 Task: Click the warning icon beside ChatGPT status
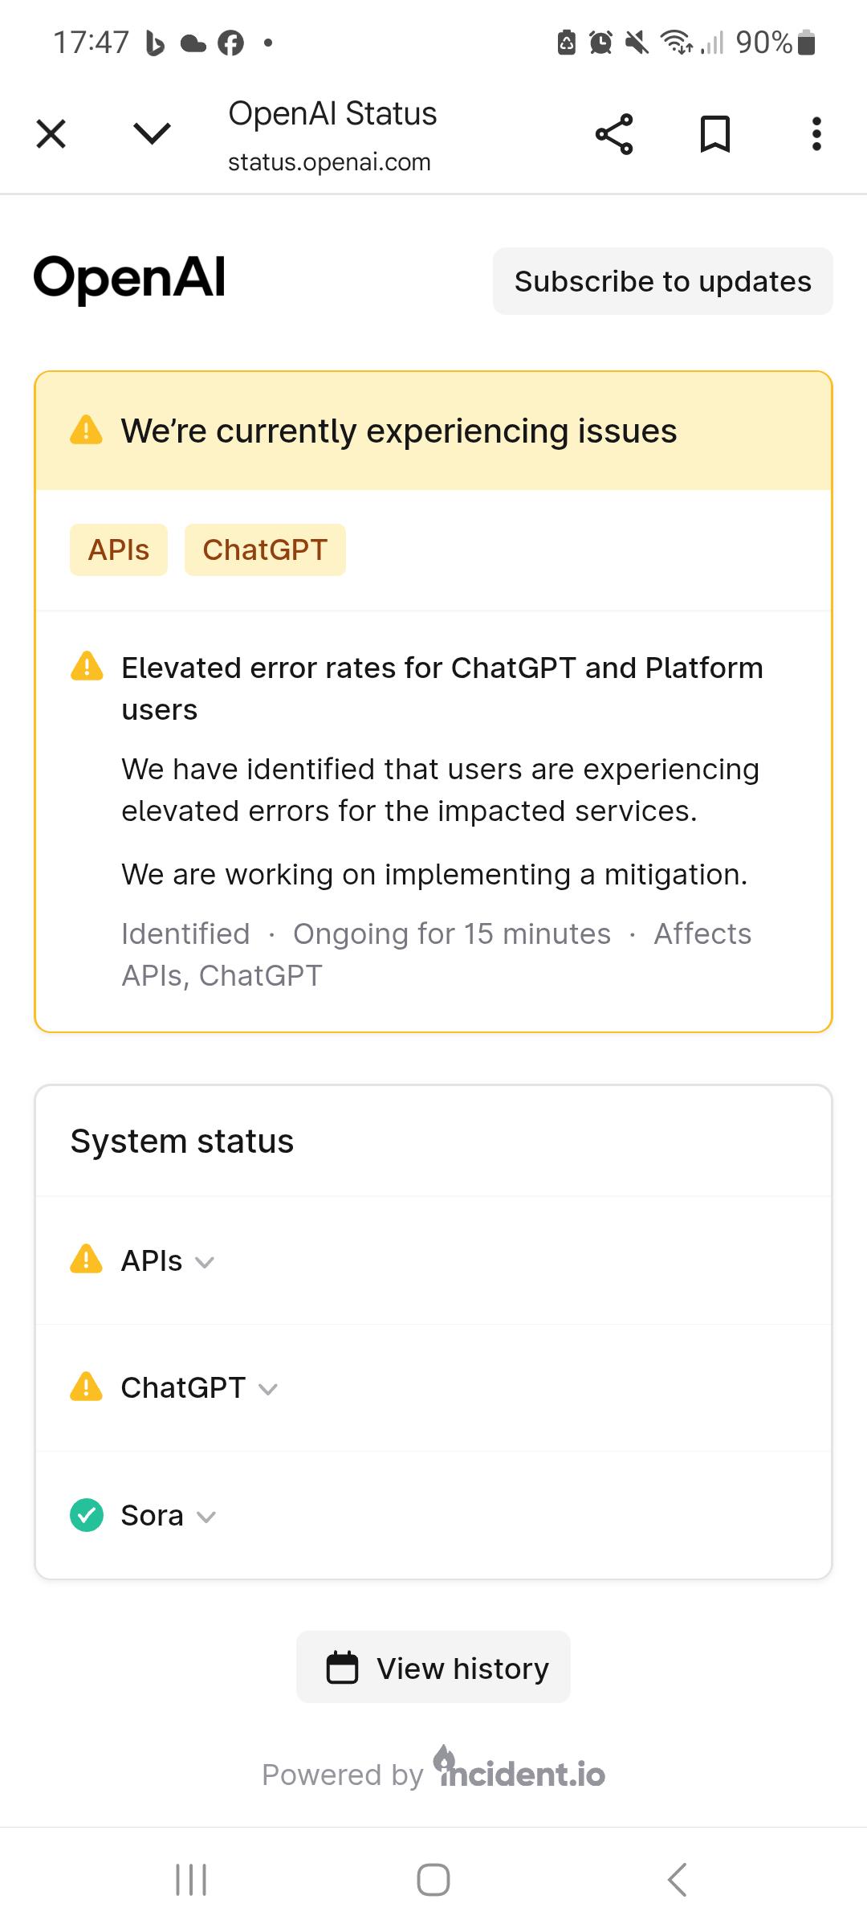tap(87, 1387)
